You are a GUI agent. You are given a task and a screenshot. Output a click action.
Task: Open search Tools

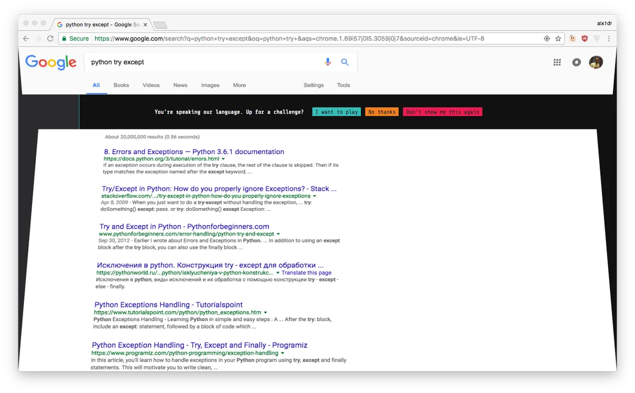(343, 85)
